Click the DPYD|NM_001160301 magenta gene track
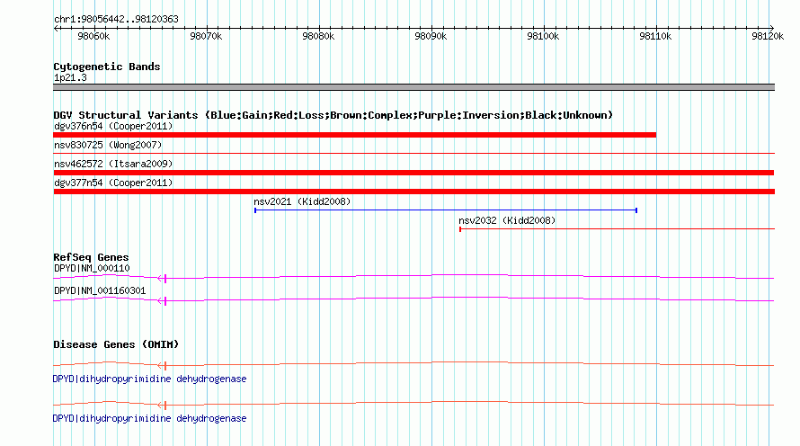The image size is (800, 446). (413, 299)
